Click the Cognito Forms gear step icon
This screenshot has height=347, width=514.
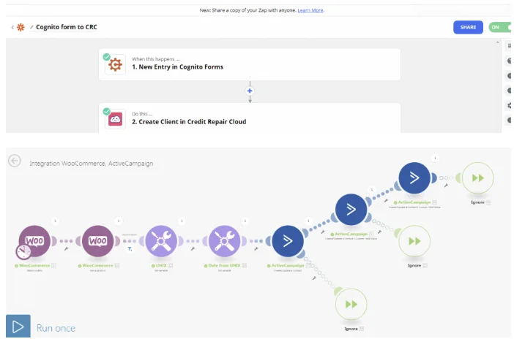(115, 64)
